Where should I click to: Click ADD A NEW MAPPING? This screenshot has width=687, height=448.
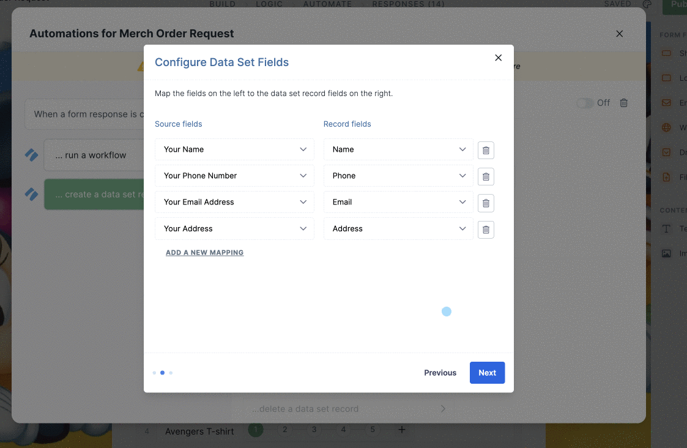204,252
